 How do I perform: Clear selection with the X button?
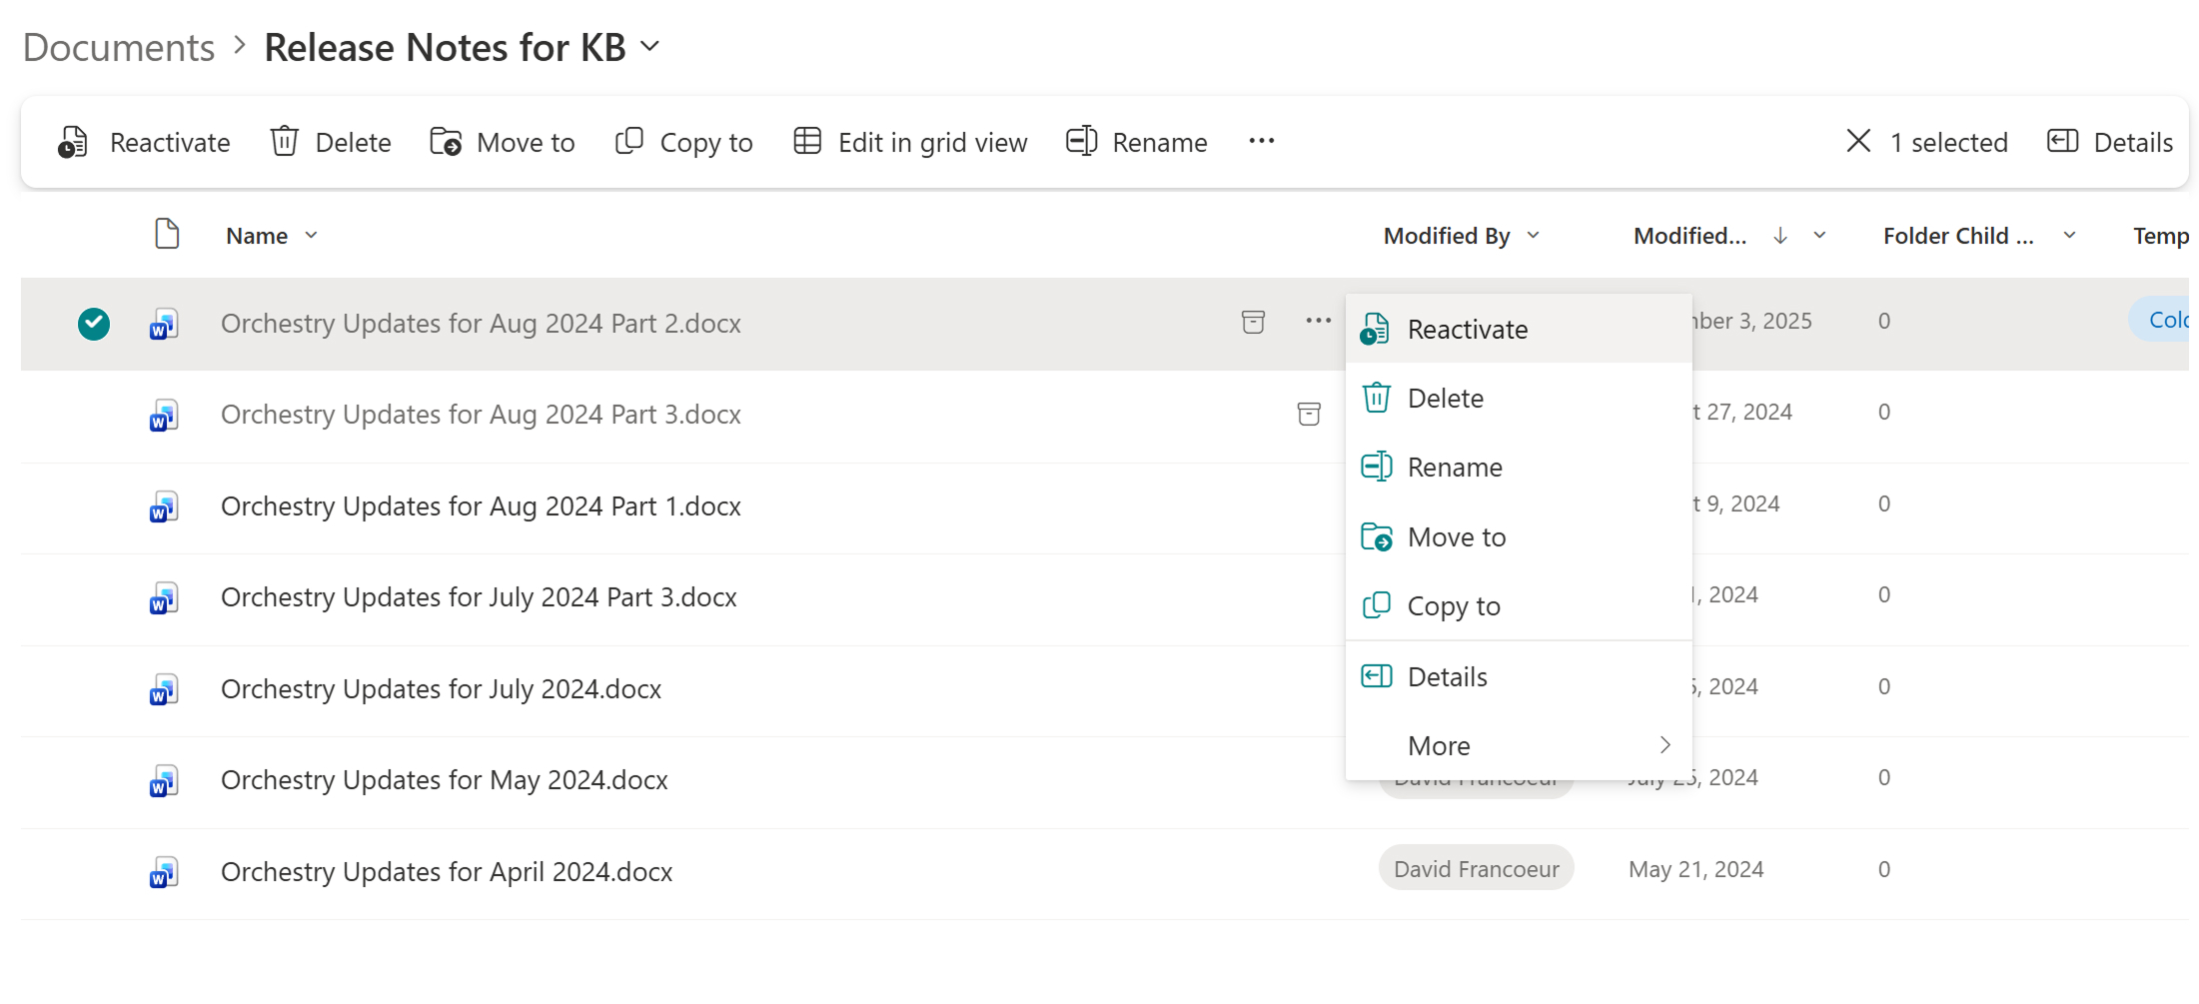point(1857,141)
